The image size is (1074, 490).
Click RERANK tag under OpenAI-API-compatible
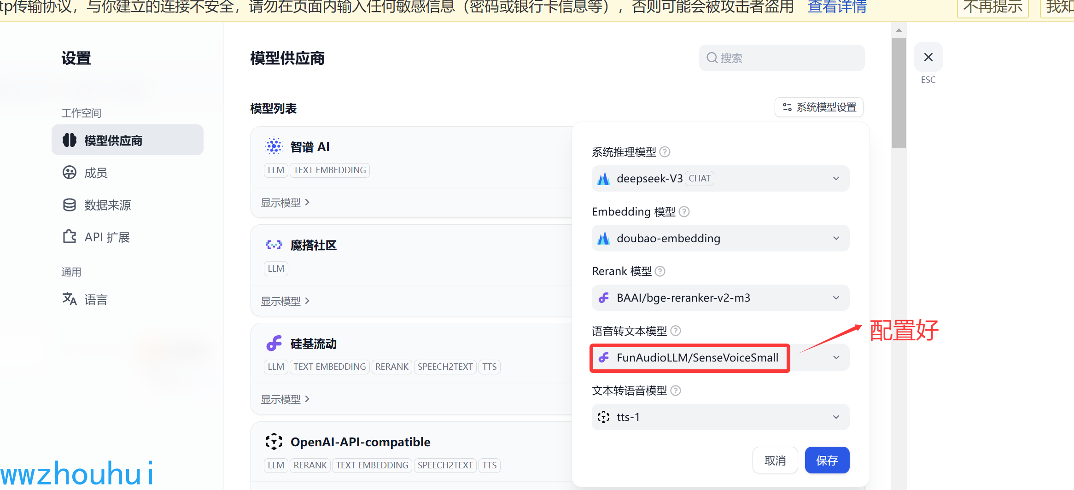click(x=310, y=465)
